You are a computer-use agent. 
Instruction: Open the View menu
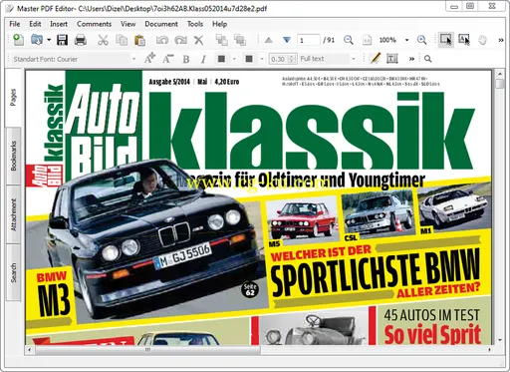pyautogui.click(x=127, y=24)
